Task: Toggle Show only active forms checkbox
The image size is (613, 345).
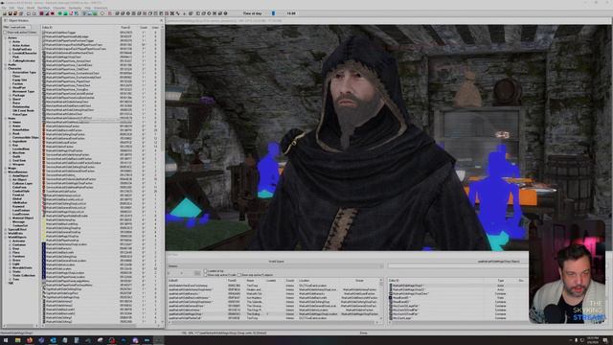Action: [x=5, y=32]
